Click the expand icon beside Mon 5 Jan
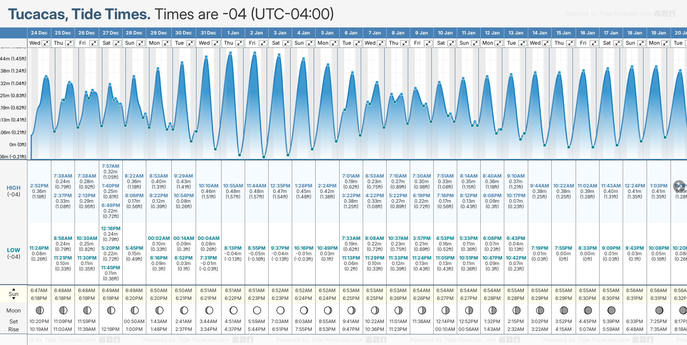The image size is (687, 345). point(334,43)
